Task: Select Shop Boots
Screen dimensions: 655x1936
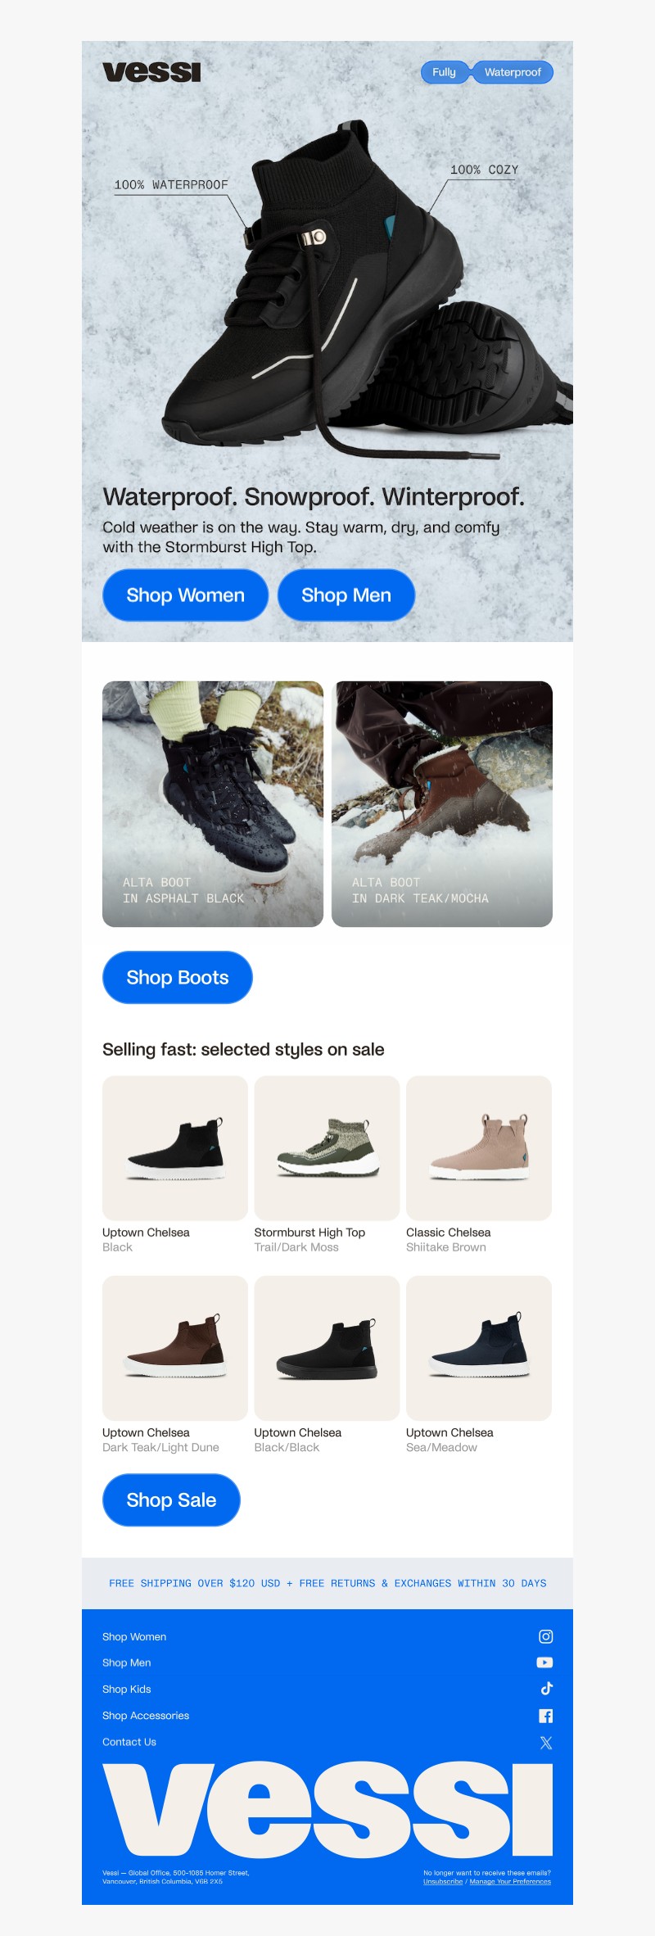Action: pyautogui.click(x=177, y=977)
